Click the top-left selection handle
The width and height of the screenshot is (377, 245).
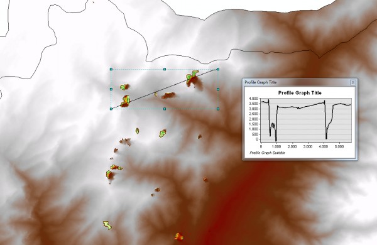click(x=111, y=69)
